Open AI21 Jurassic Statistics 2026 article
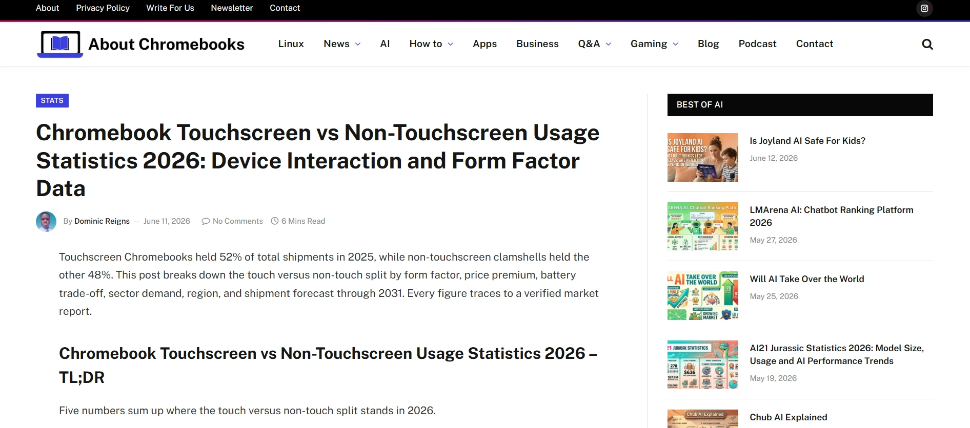This screenshot has height=428, width=970. pyautogui.click(x=836, y=354)
